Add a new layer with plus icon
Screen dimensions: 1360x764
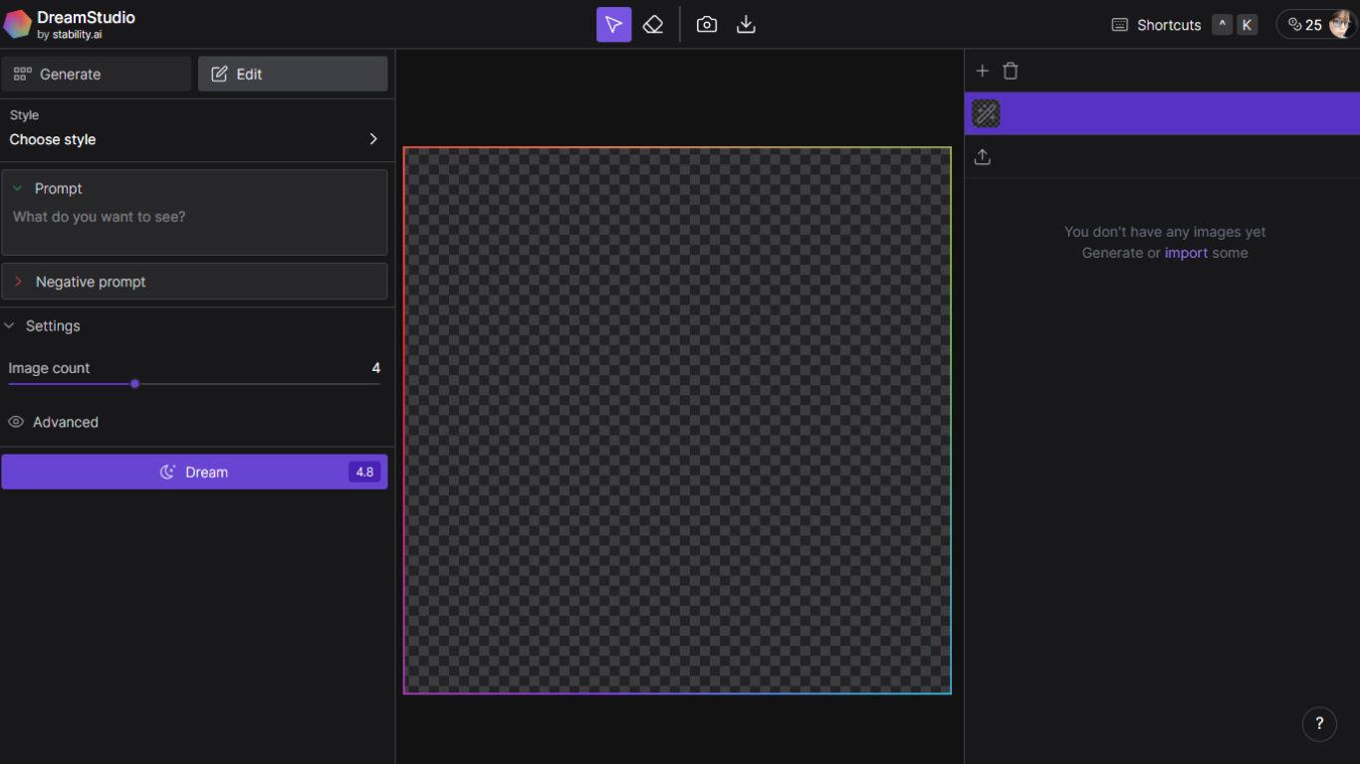click(x=982, y=71)
